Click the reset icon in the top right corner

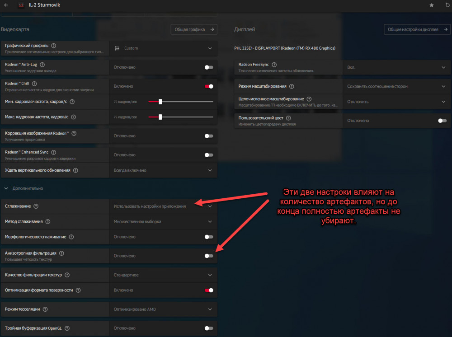[447, 5]
